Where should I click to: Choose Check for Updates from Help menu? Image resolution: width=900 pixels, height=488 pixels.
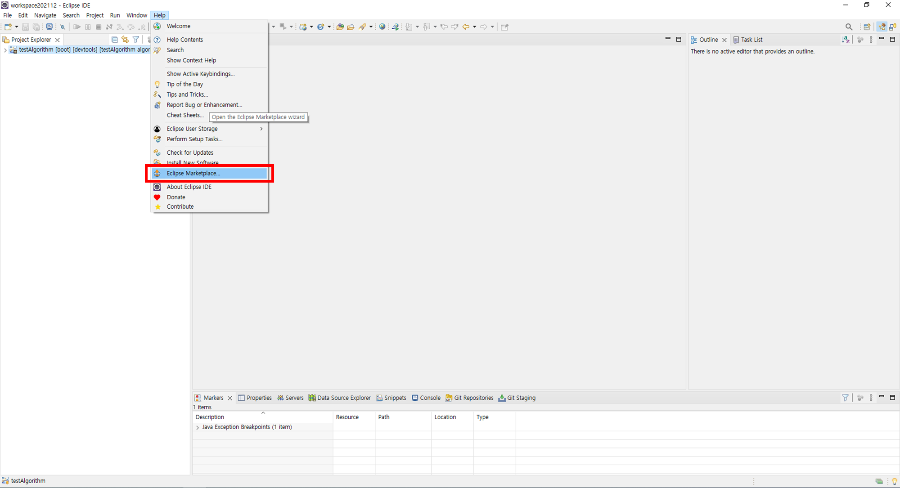click(190, 152)
